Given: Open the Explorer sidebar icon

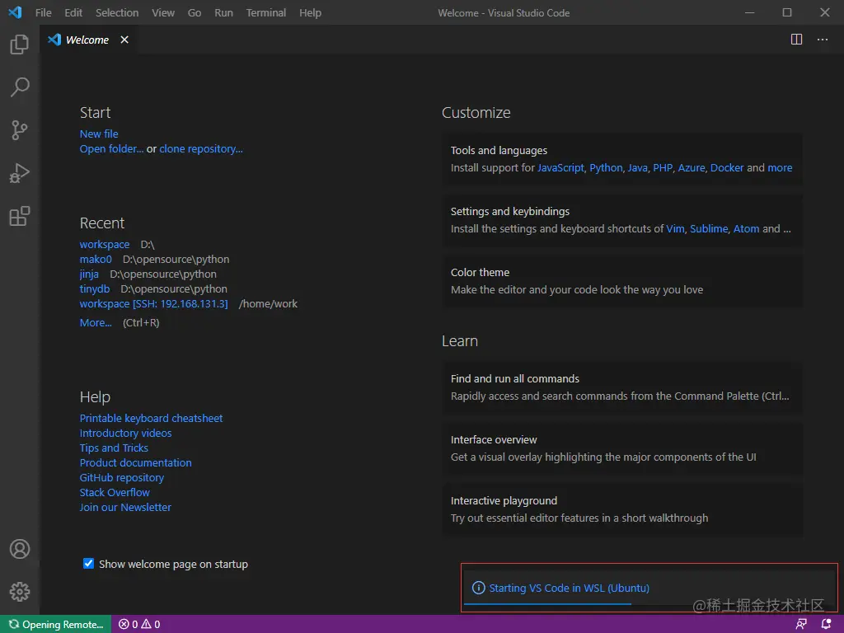Looking at the screenshot, I should 19,45.
